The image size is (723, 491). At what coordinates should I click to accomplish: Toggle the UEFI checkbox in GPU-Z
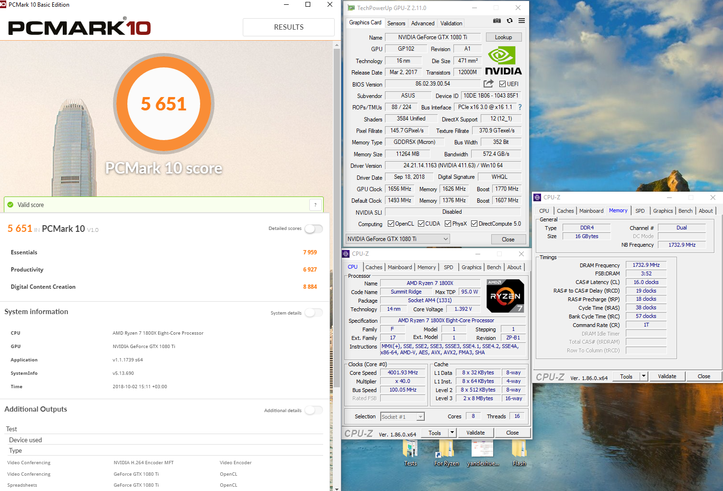point(502,84)
